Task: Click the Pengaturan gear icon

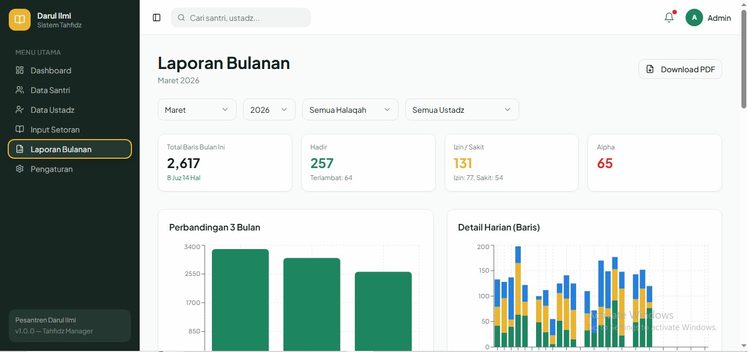Action: pyautogui.click(x=20, y=169)
